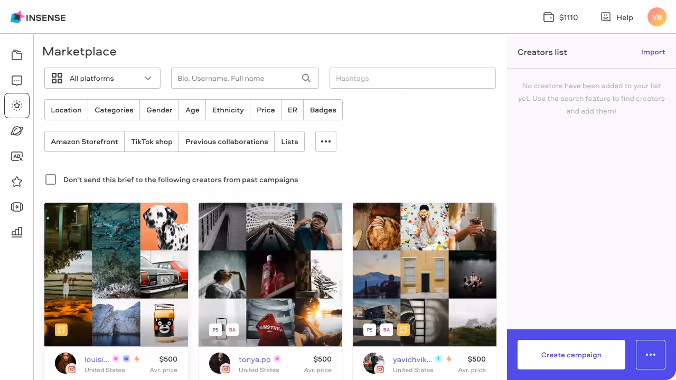Viewport: 676px width, 380px height.
Task: Expand more filters with the ellipsis button
Action: 325,141
